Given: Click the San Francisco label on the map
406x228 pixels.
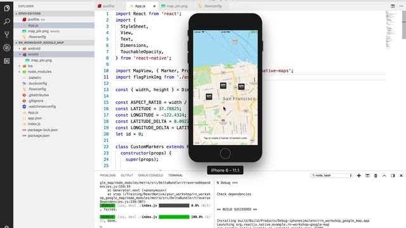Looking at the screenshot, I should click(x=239, y=99).
